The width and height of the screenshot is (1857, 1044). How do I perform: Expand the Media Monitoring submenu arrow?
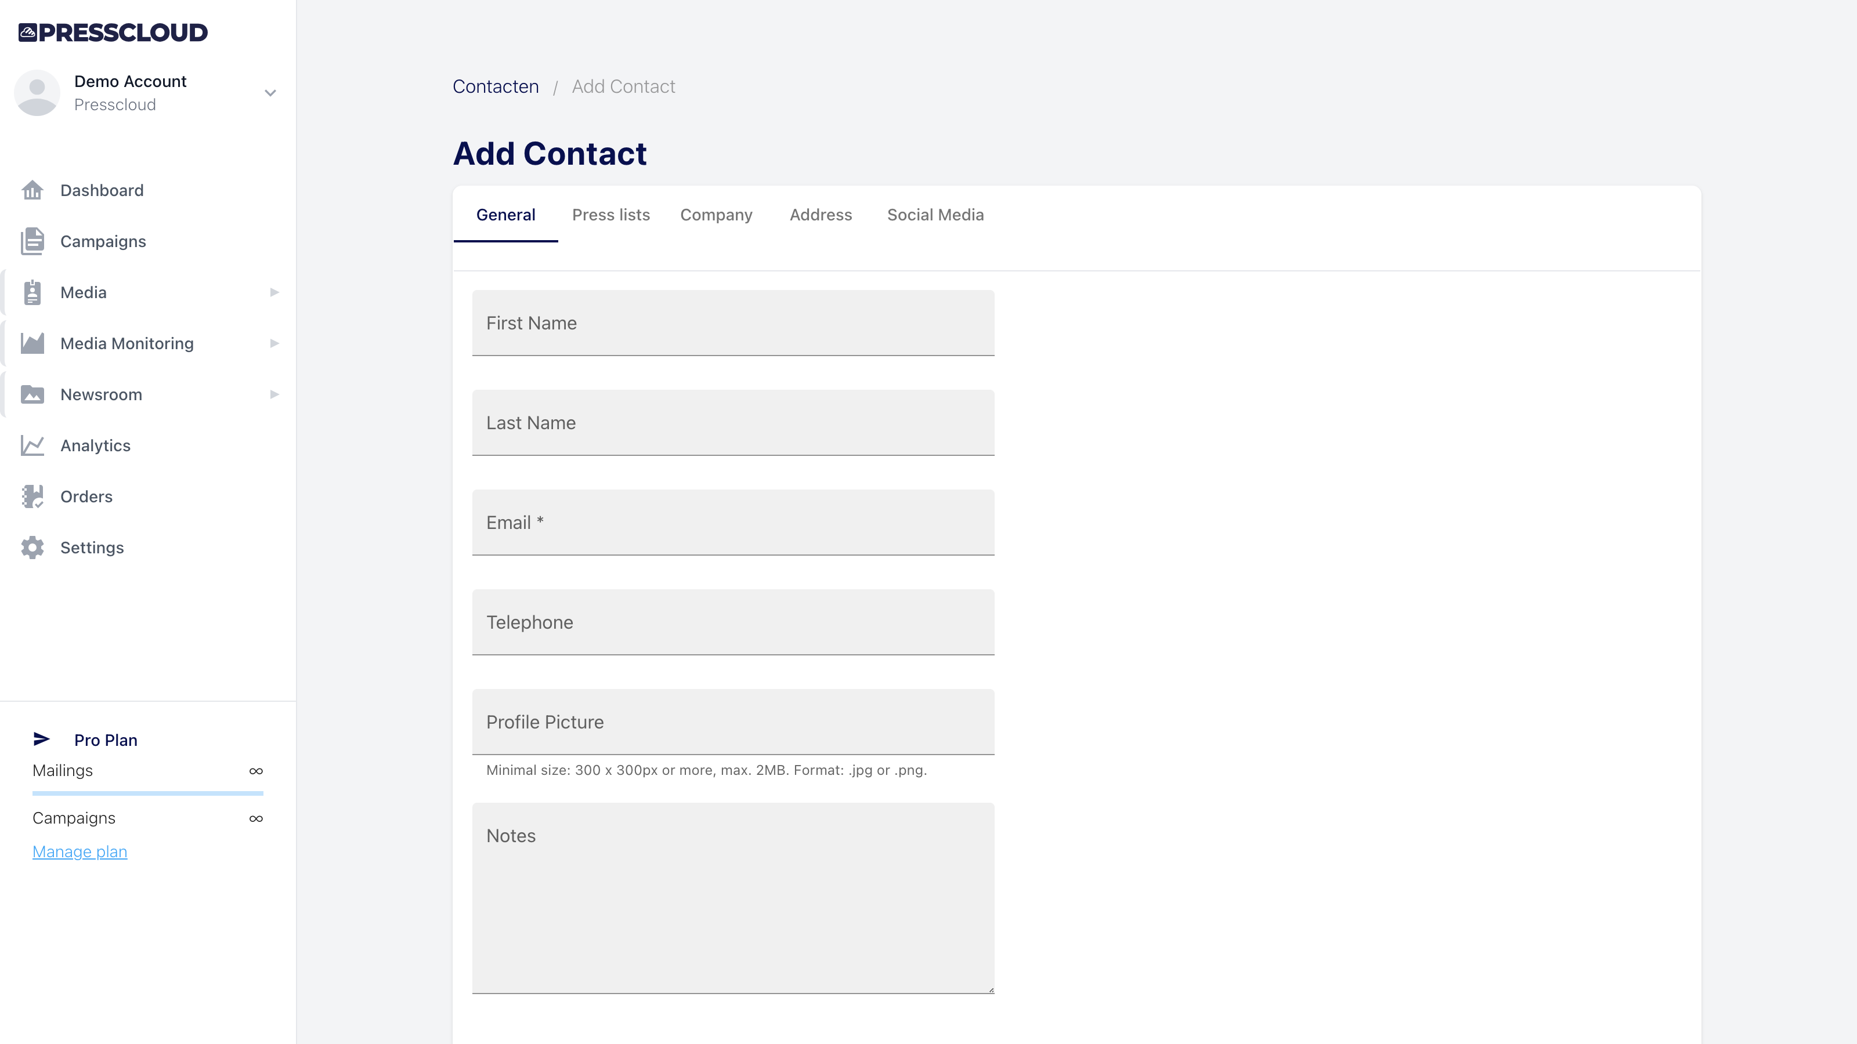coord(274,344)
